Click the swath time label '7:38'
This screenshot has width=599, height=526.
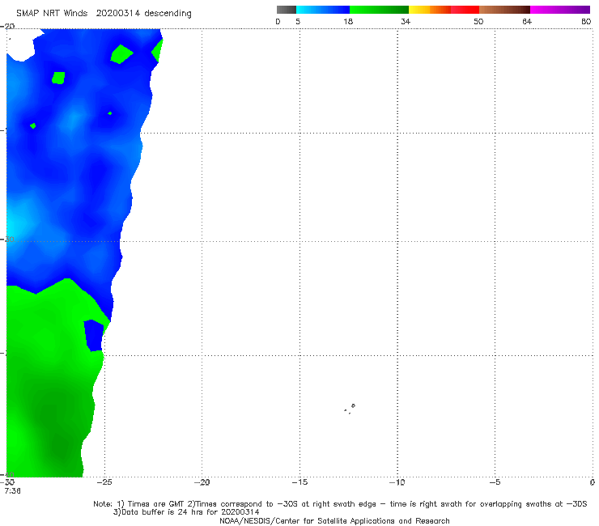pos(13,491)
